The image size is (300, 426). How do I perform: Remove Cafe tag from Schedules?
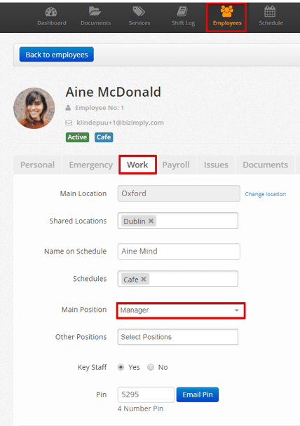pos(144,279)
